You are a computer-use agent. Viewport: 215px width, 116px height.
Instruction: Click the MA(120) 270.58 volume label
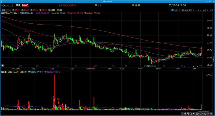point(52,72)
